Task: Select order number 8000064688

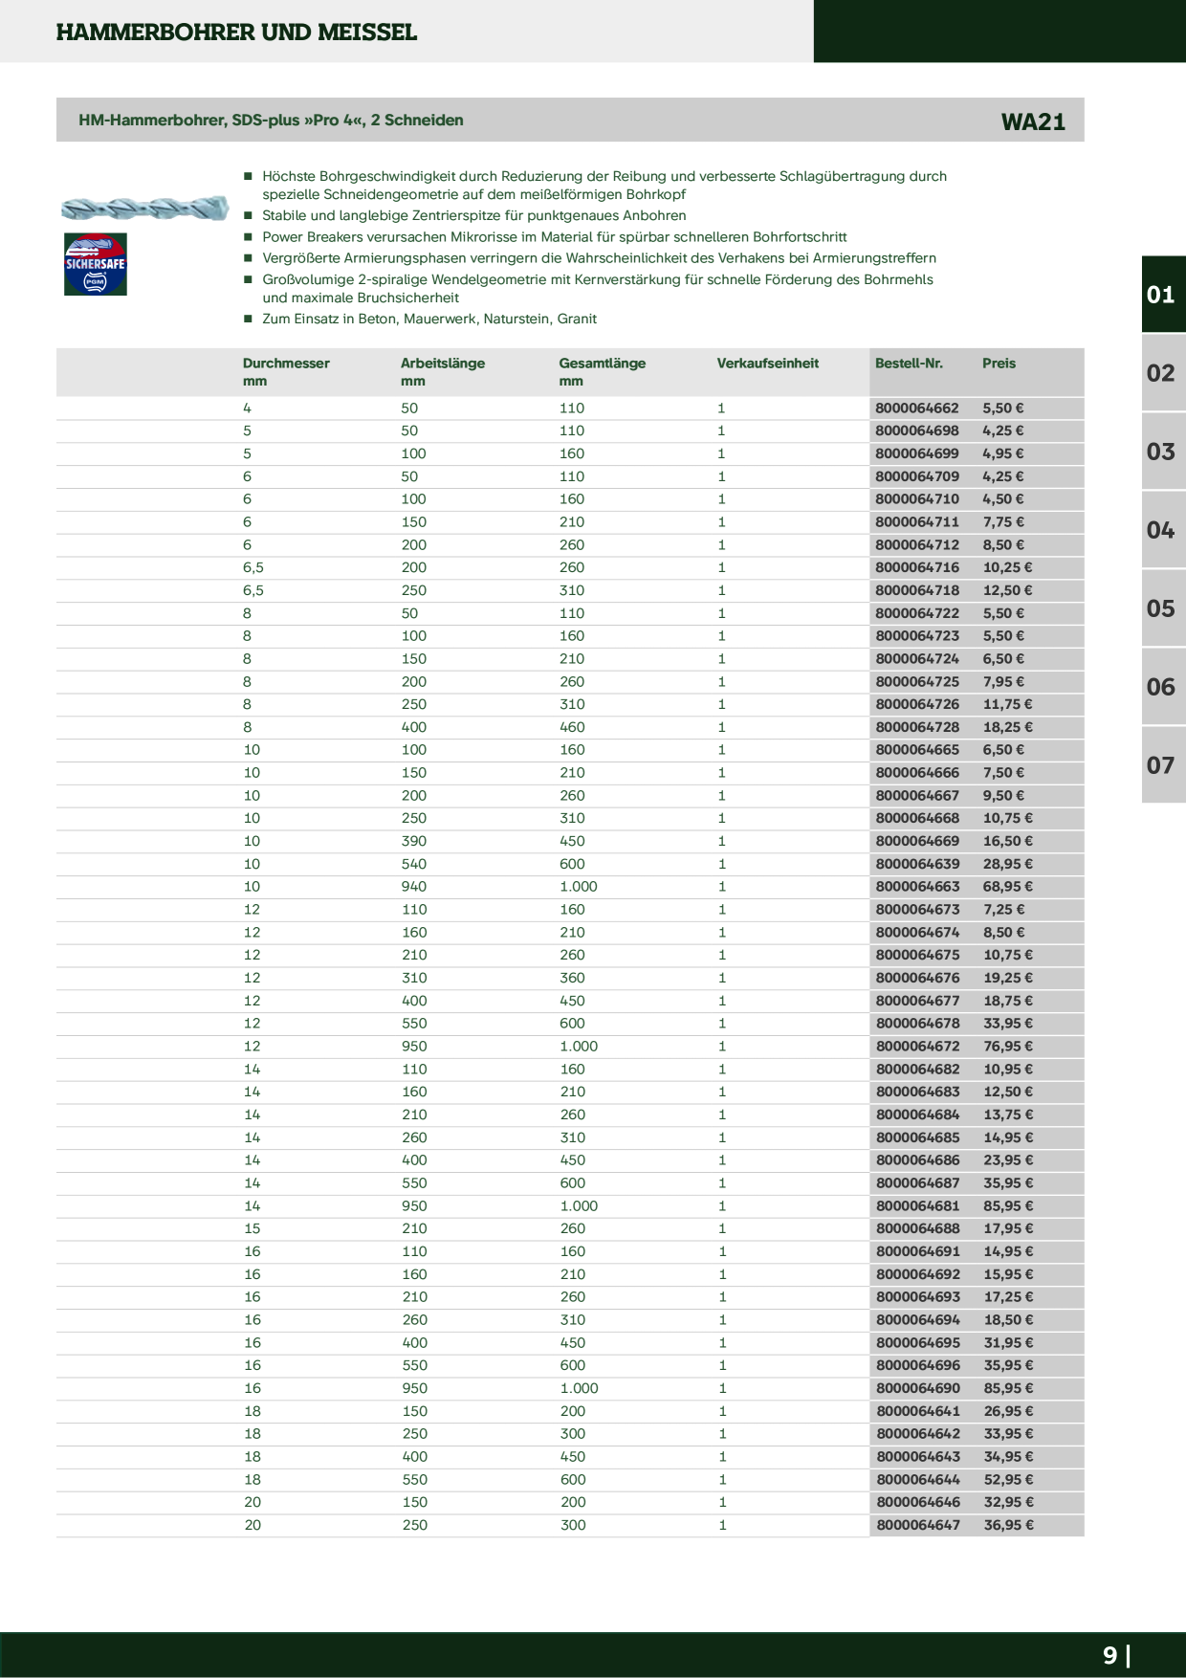Action: point(917,1229)
